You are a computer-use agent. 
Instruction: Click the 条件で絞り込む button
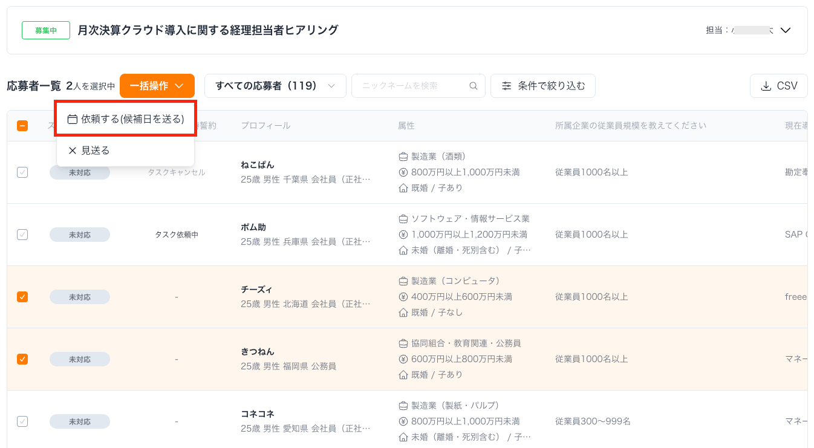pyautogui.click(x=542, y=86)
